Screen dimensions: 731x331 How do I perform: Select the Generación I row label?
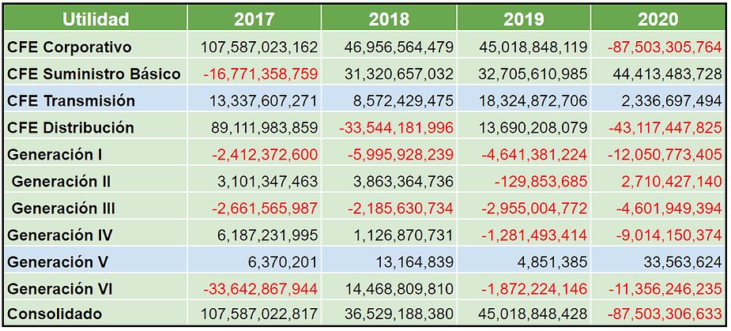point(55,155)
